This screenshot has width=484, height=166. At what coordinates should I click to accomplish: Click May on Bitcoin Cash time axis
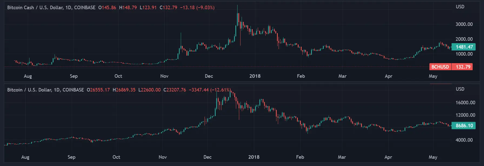[x=433, y=76]
